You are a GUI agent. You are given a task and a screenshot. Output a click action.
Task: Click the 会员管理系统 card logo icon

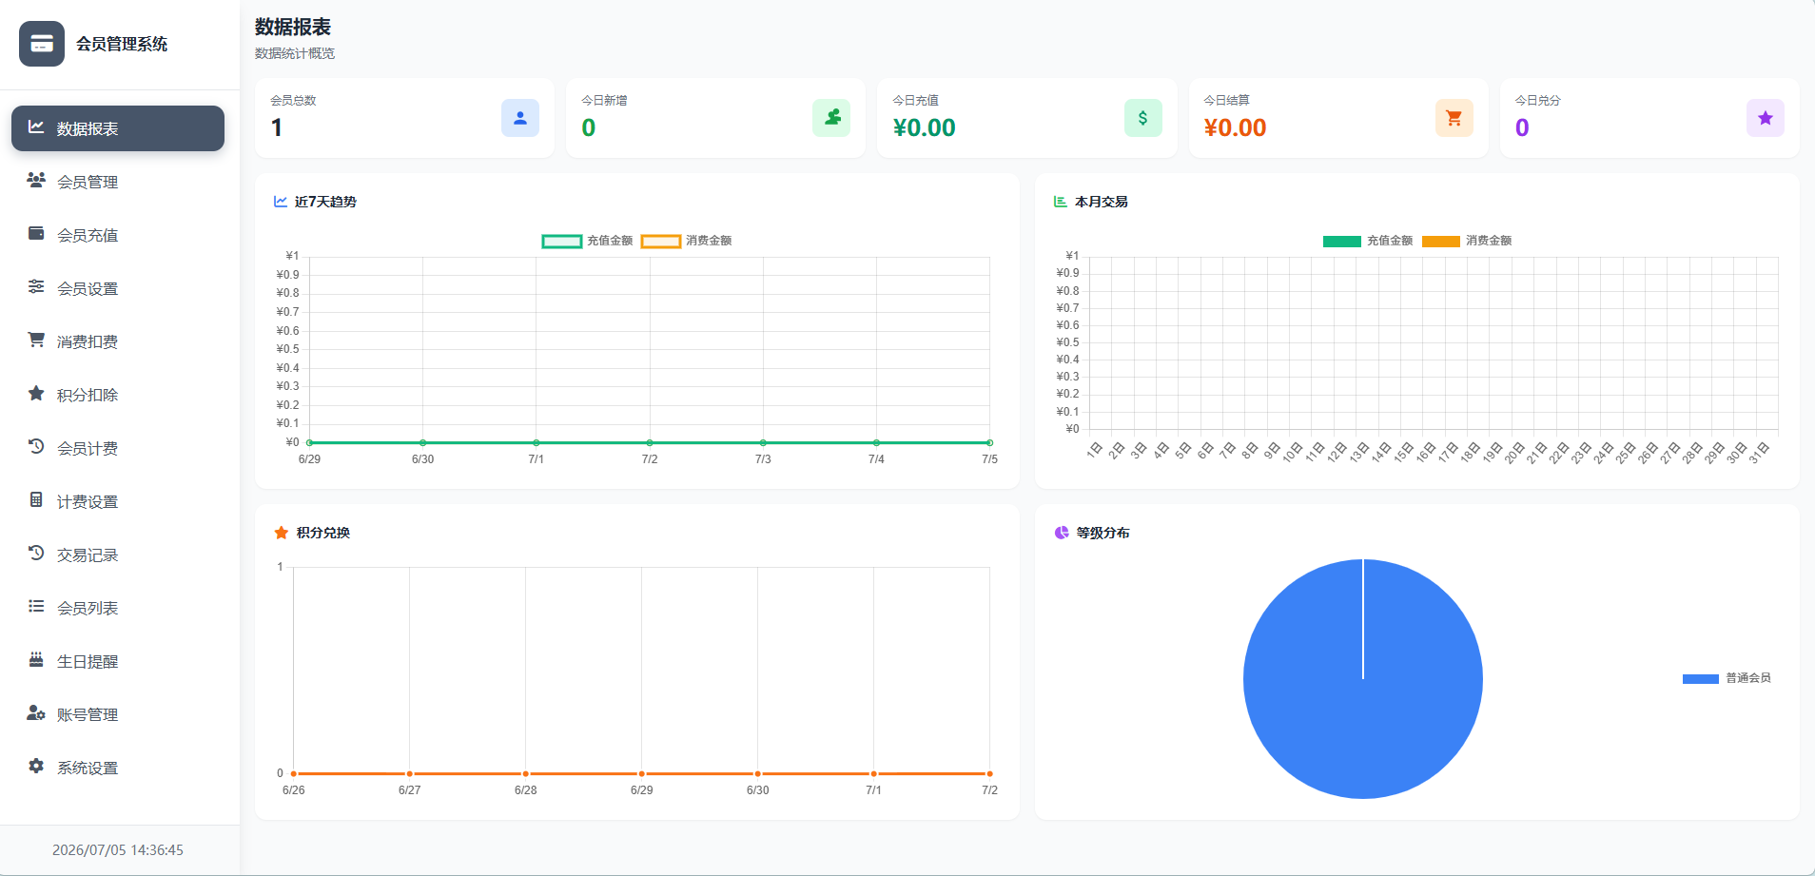point(42,44)
